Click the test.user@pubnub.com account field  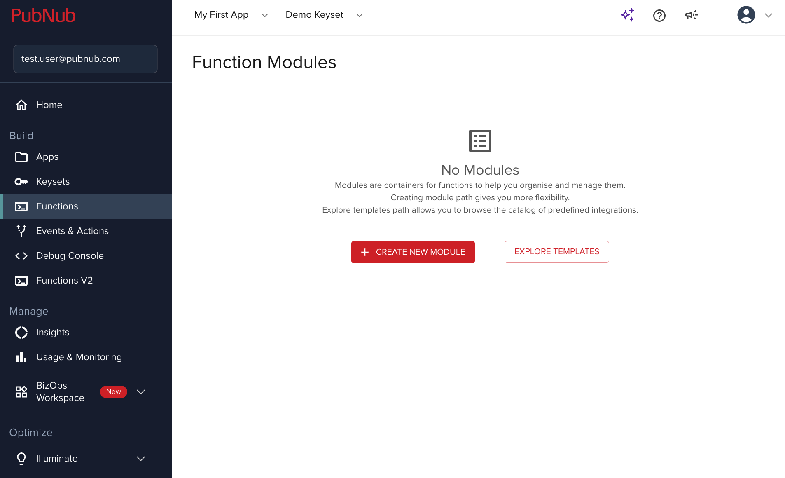click(x=85, y=59)
